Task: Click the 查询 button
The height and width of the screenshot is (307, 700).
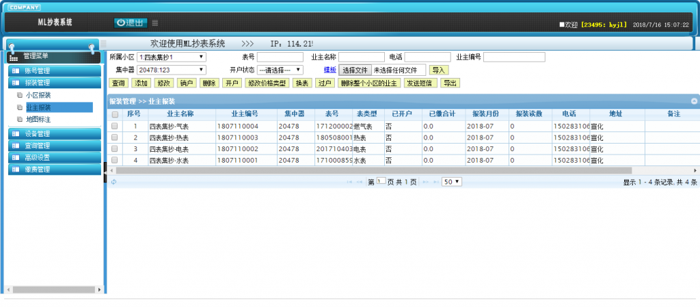Action: pyautogui.click(x=118, y=83)
